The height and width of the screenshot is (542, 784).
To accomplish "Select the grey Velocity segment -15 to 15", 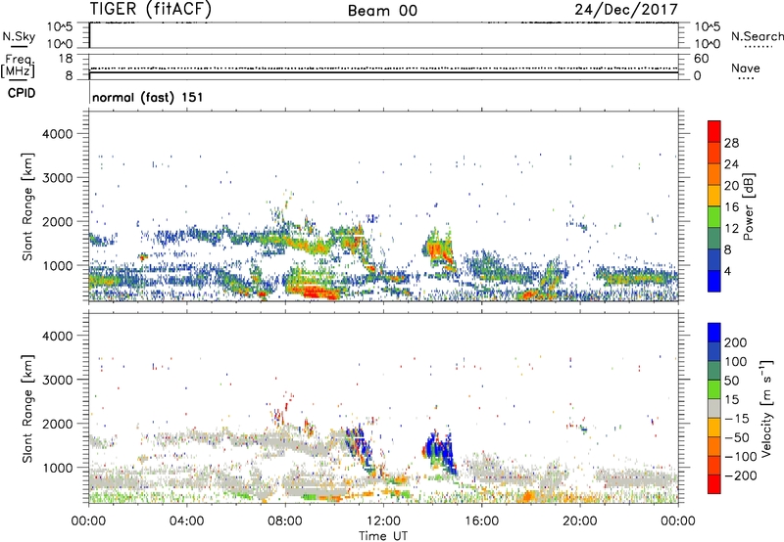I will pyautogui.click(x=714, y=408).
